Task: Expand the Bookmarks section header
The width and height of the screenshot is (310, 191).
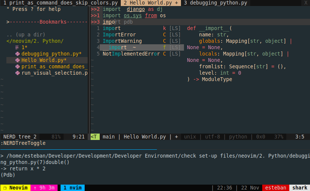Action: pyautogui.click(x=47, y=22)
